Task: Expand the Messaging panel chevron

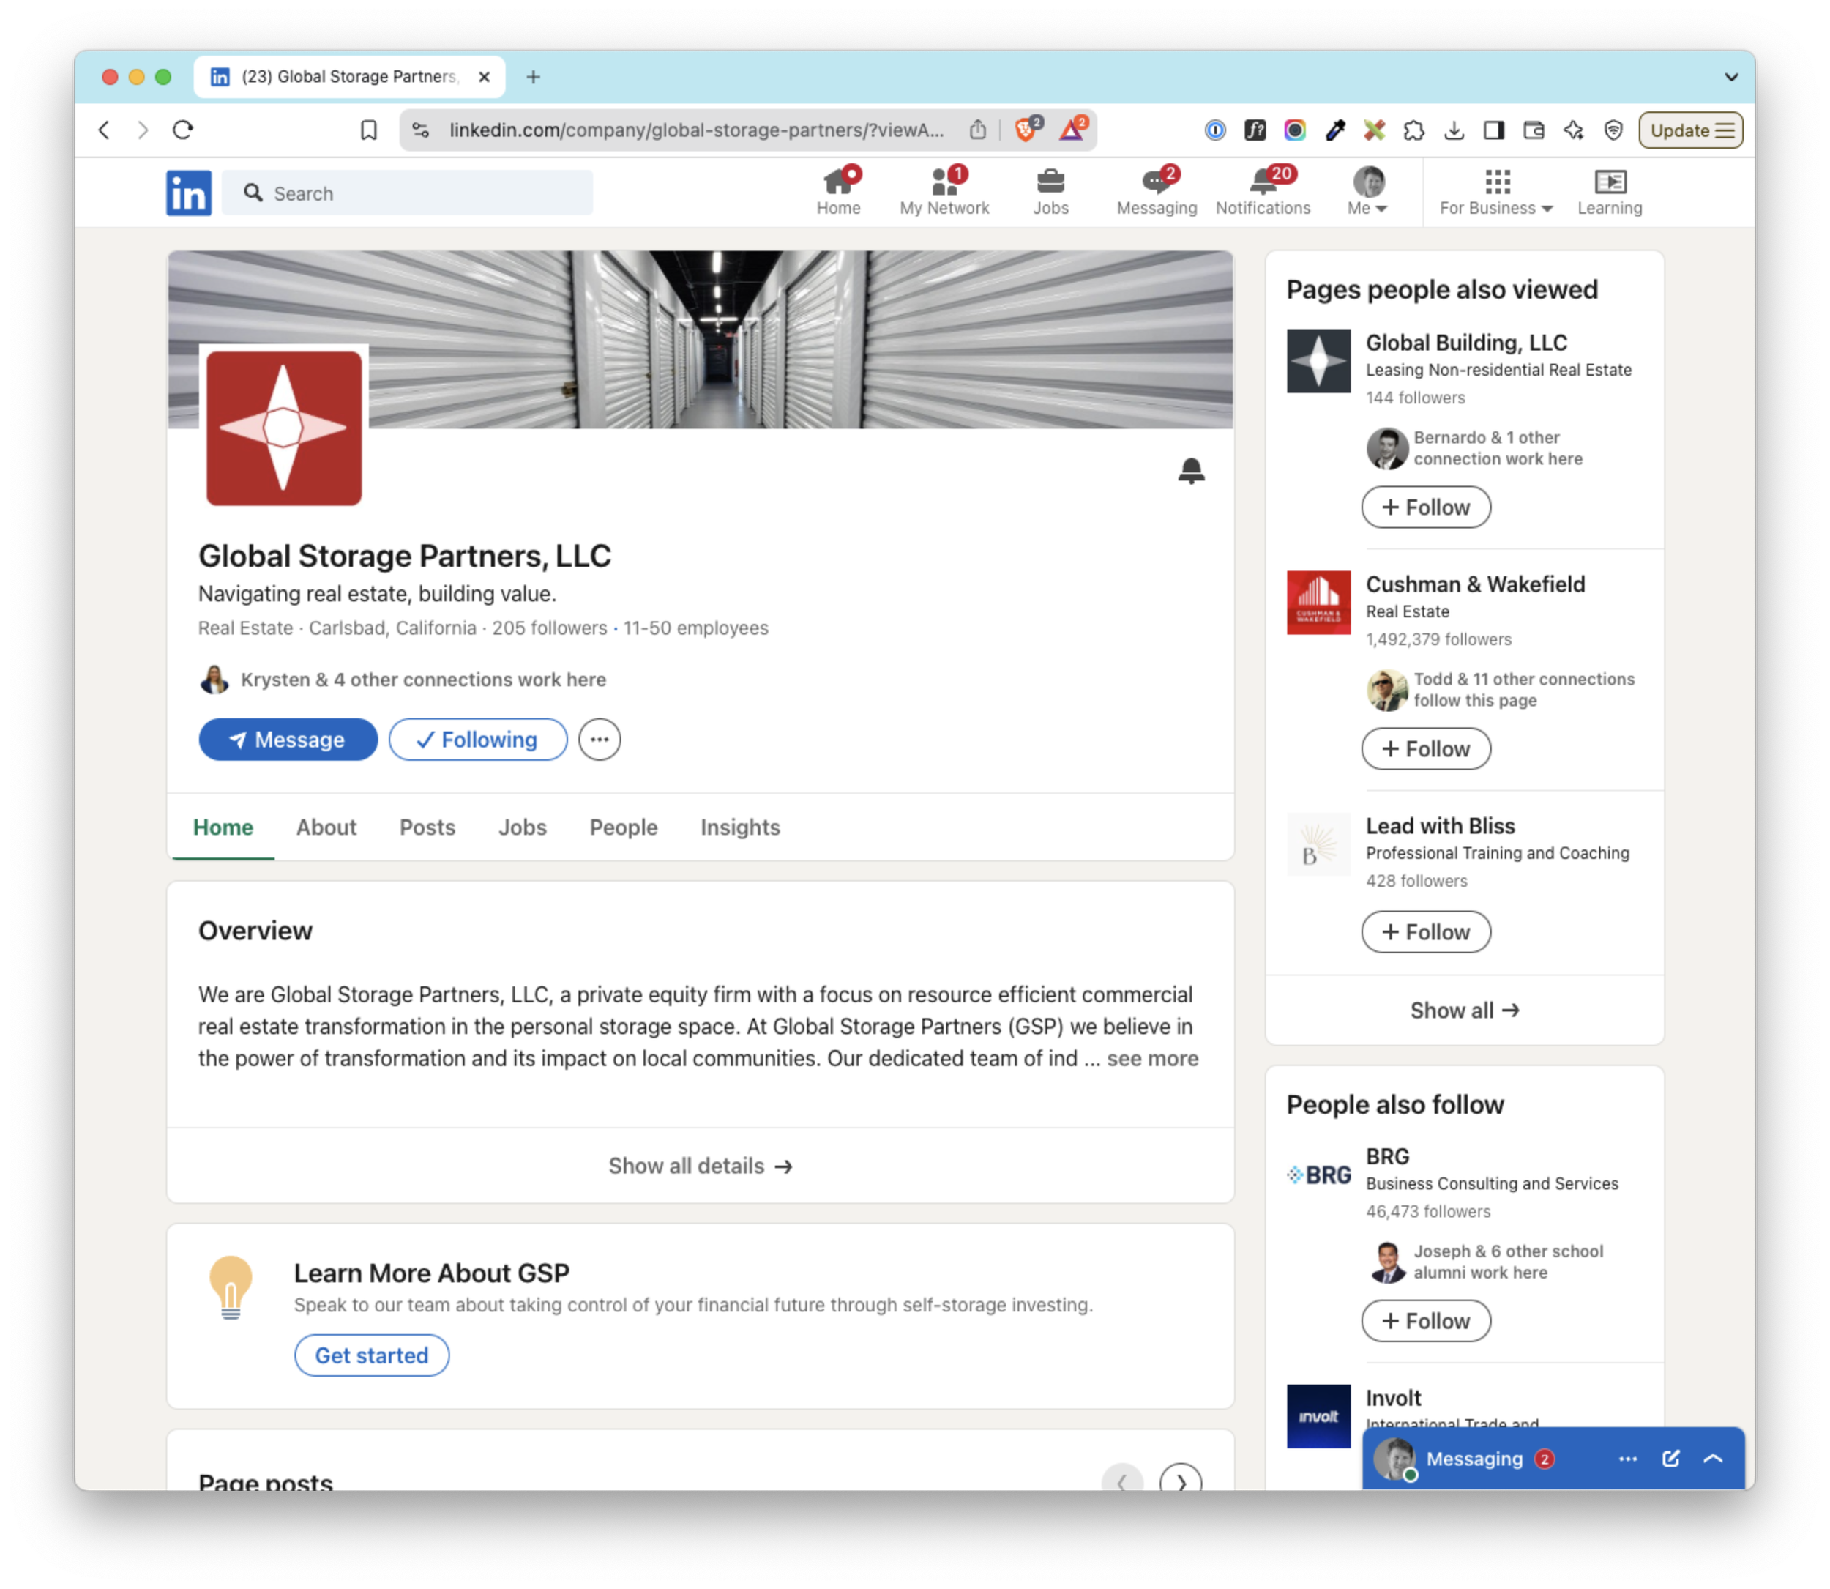Action: pos(1713,1459)
